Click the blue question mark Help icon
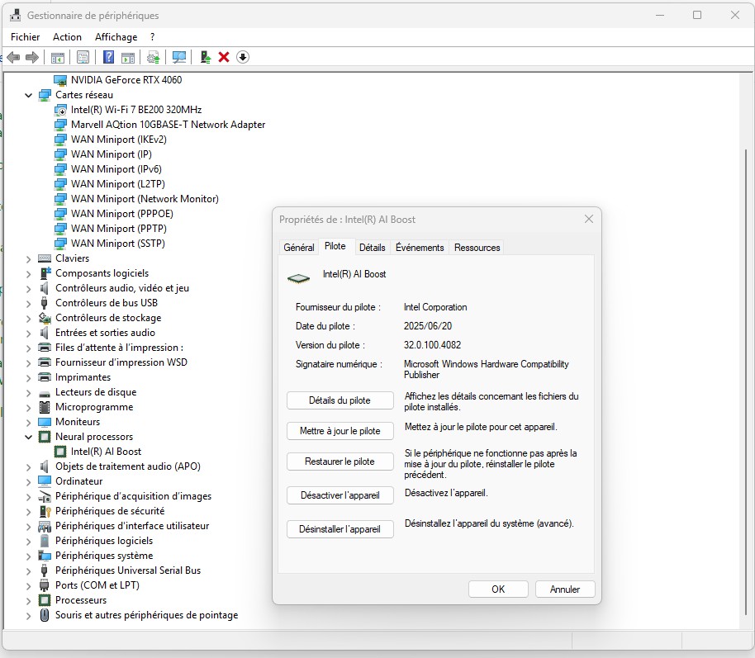 pyautogui.click(x=108, y=57)
